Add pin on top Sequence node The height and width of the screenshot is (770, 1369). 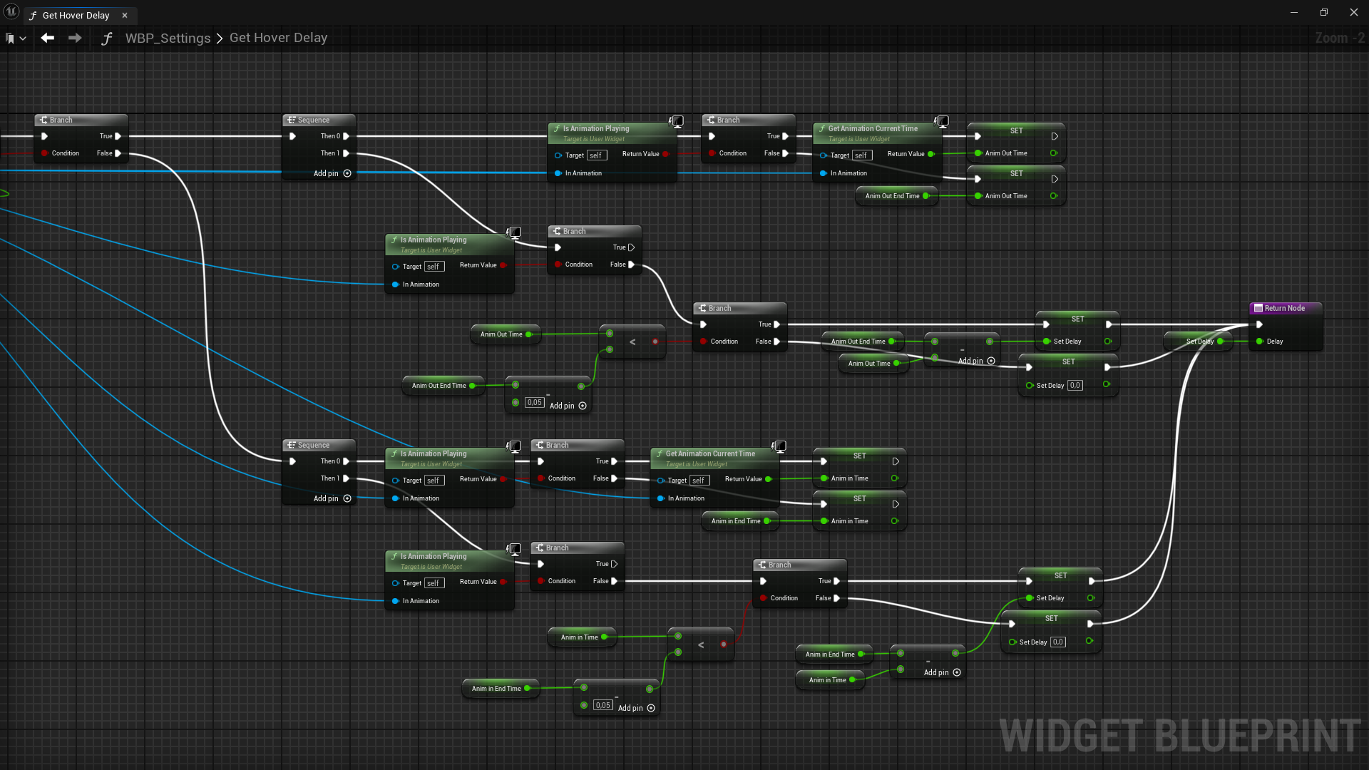[347, 173]
